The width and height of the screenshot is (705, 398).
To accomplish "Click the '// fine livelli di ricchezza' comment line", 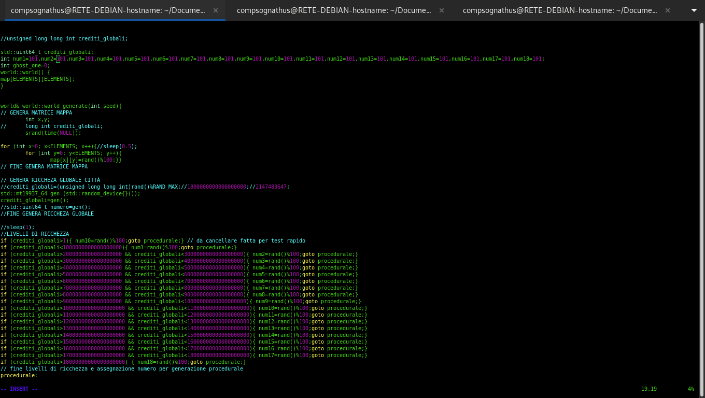I will [122, 368].
